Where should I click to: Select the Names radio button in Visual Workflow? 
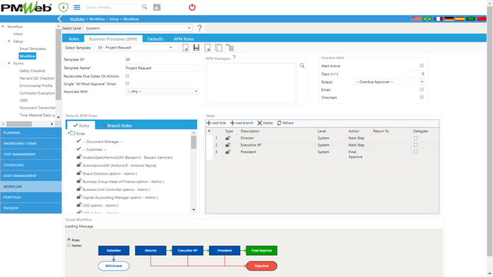69,245
